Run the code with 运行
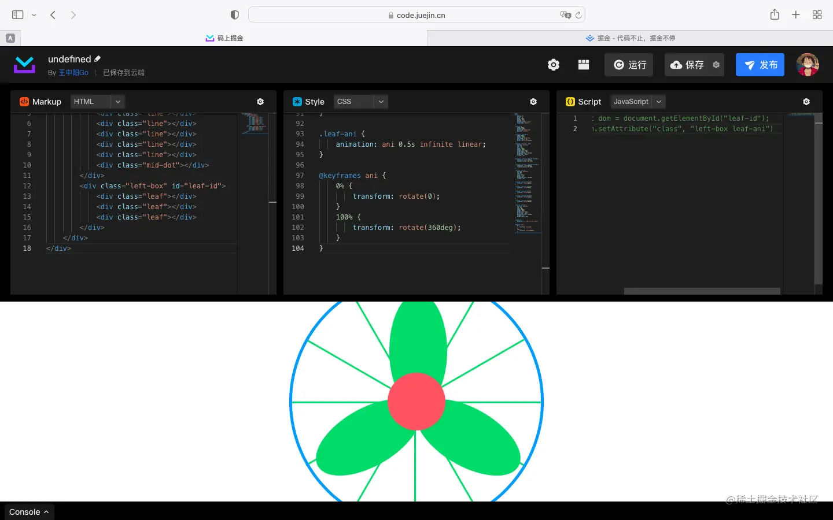833x520 pixels. pyautogui.click(x=629, y=65)
